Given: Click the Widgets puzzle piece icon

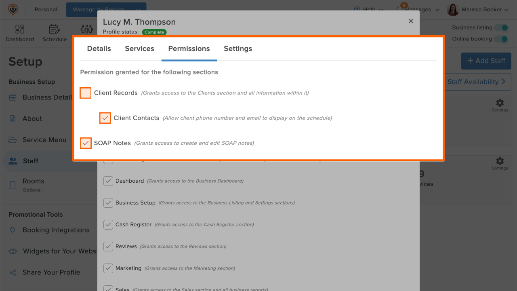Looking at the screenshot, I should point(13,251).
